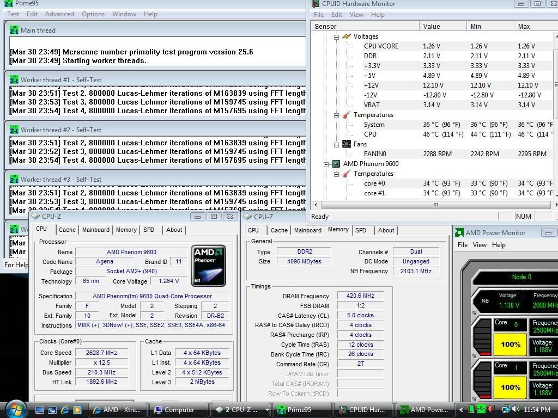Switch to CPU tab in right CPU-Z

tap(253, 230)
